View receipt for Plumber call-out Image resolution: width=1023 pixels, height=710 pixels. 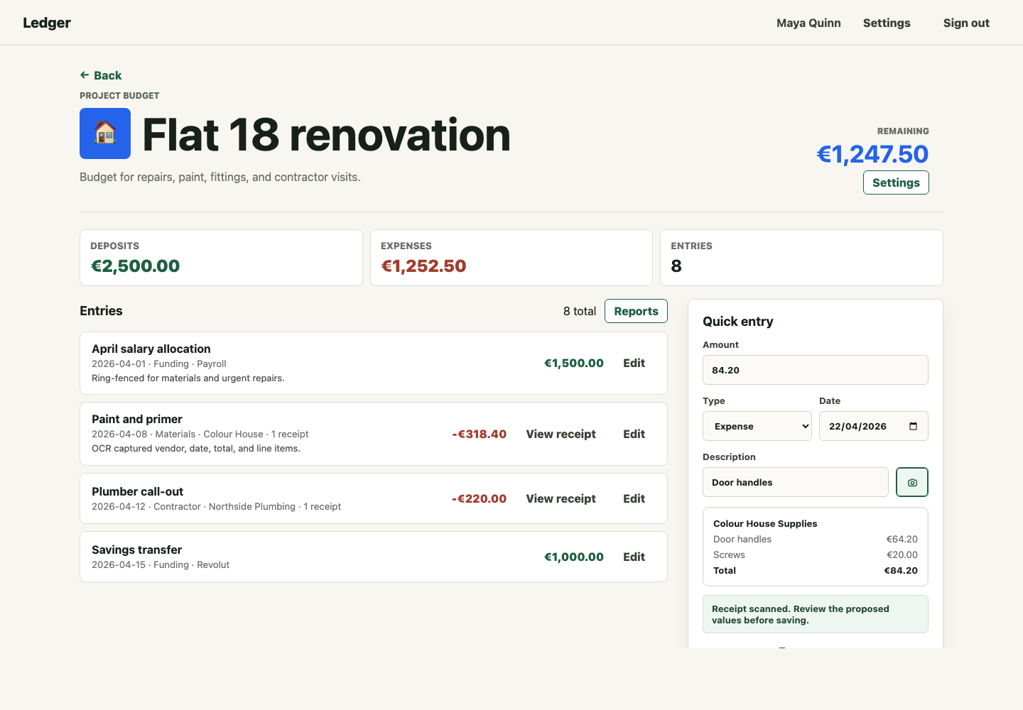tap(561, 498)
